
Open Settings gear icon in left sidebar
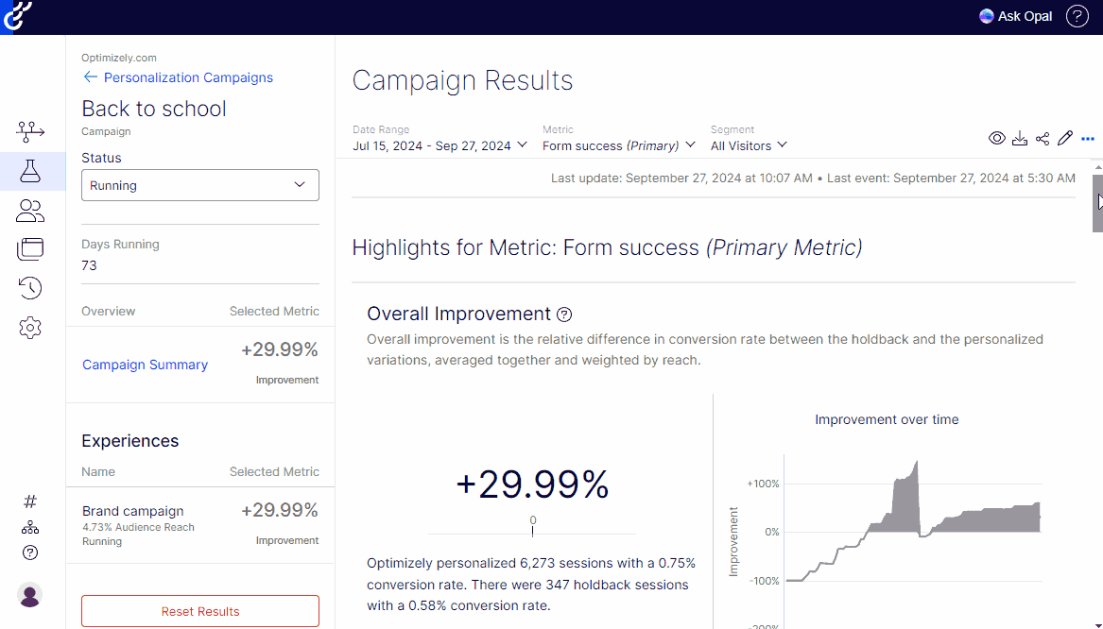click(30, 328)
